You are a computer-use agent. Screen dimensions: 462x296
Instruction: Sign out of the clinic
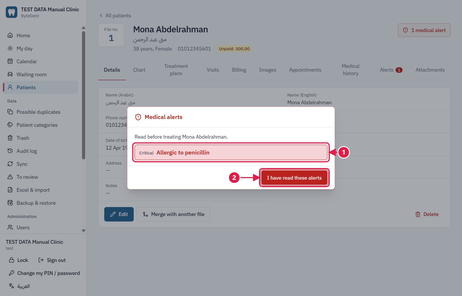52,260
